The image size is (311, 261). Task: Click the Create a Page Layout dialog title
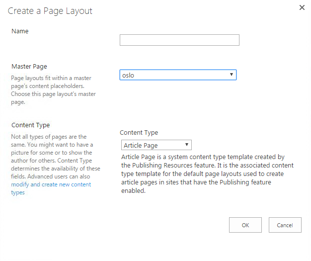tap(50, 10)
